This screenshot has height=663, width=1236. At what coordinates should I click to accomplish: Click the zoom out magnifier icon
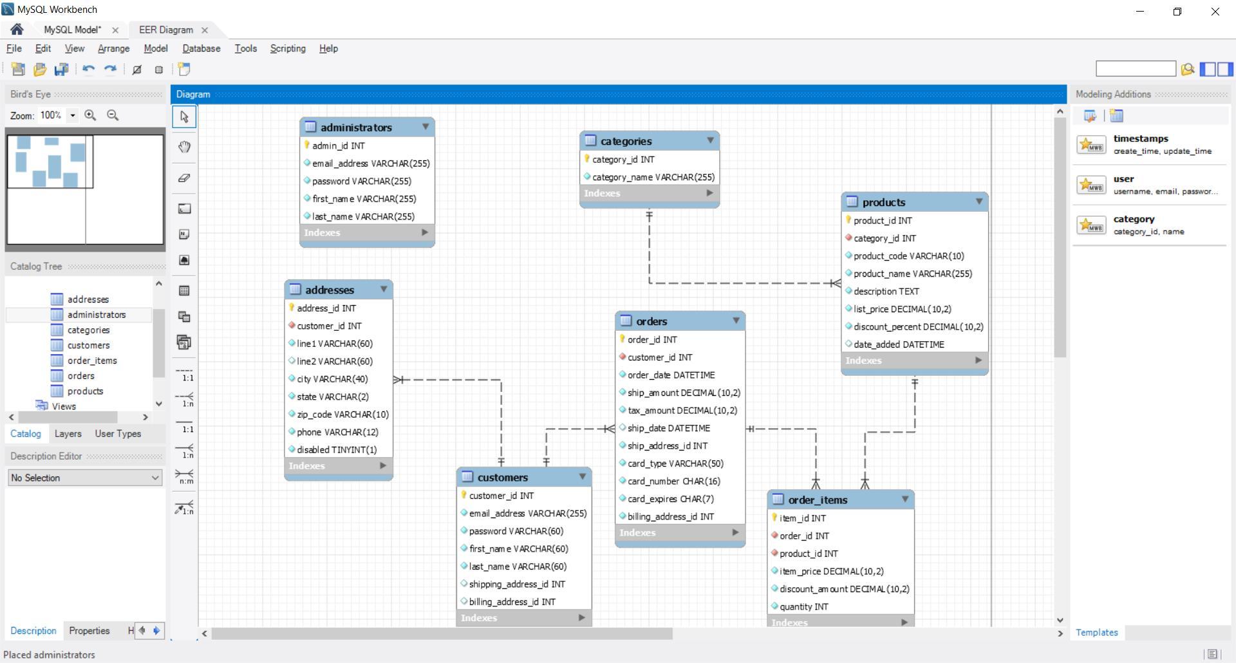113,115
